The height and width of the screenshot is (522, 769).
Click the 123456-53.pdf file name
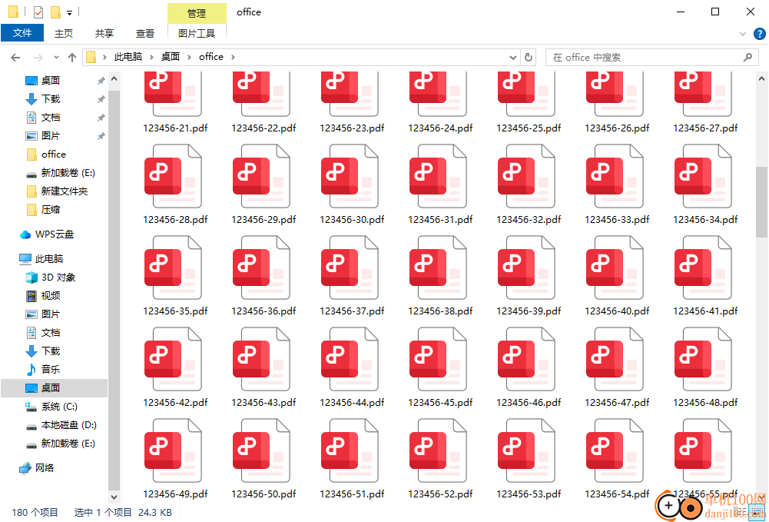point(529,494)
